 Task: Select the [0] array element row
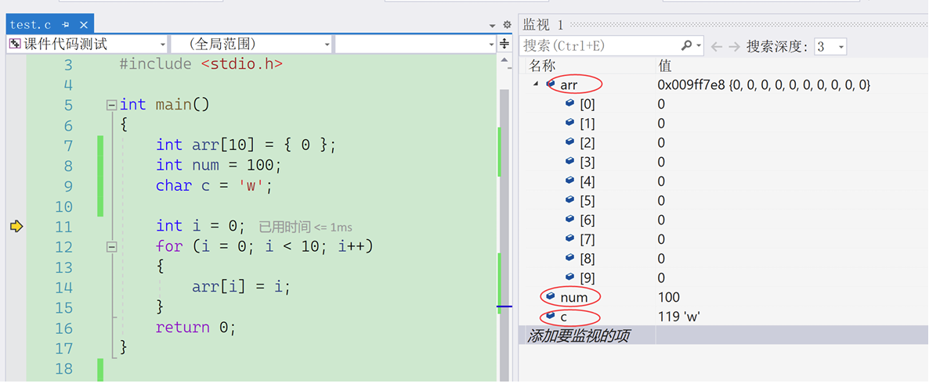point(724,104)
